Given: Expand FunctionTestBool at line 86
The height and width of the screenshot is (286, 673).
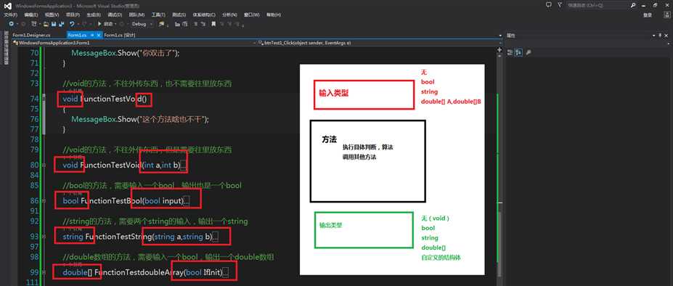Looking at the screenshot, I should (x=44, y=200).
